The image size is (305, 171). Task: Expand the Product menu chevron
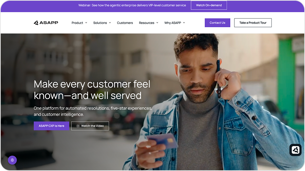point(86,23)
